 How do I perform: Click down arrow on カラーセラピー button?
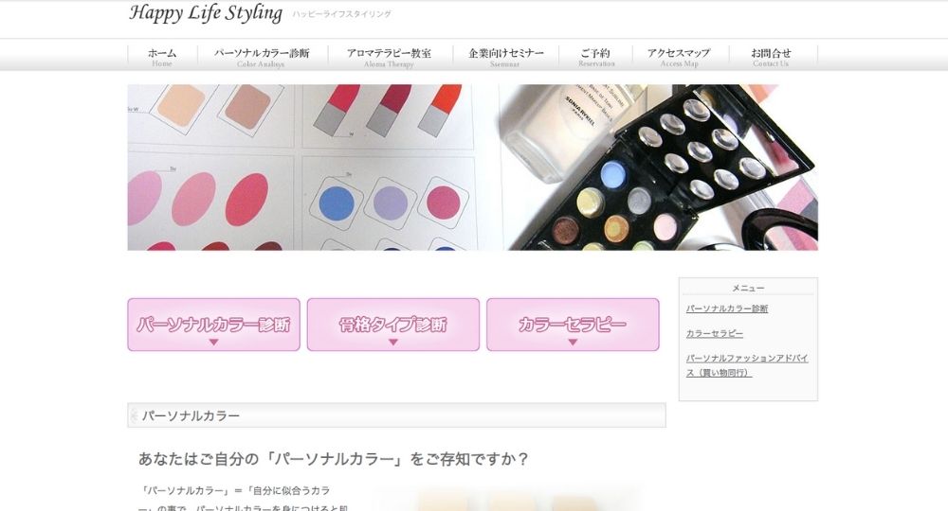573,342
